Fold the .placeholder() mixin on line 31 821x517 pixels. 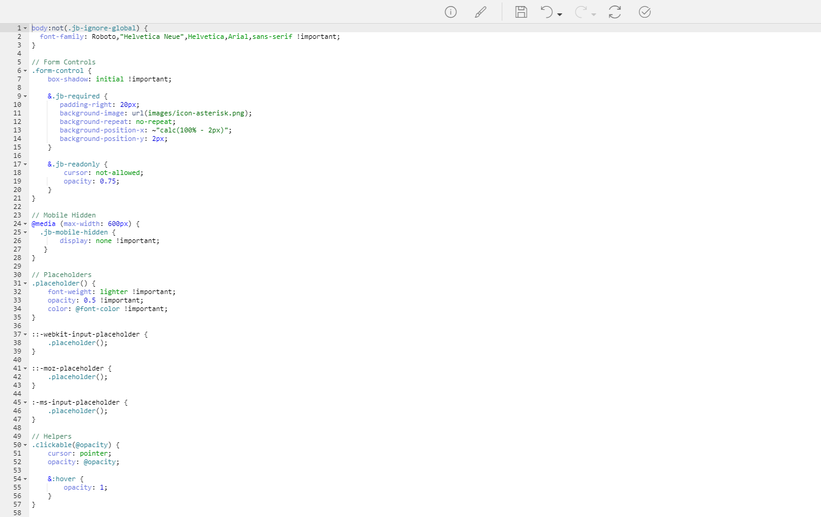pyautogui.click(x=26, y=283)
